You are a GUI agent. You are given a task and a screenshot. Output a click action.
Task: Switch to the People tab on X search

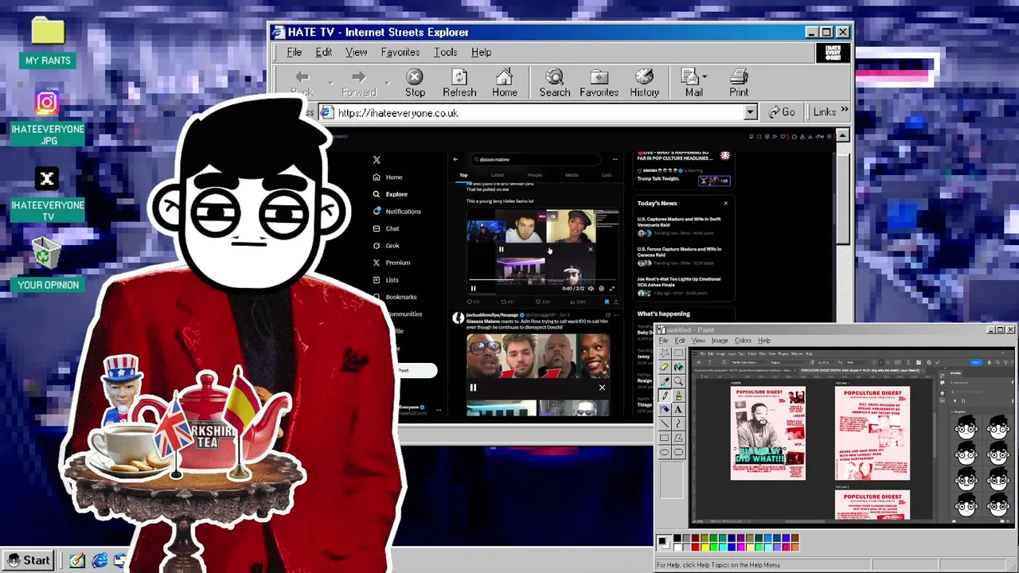click(535, 175)
